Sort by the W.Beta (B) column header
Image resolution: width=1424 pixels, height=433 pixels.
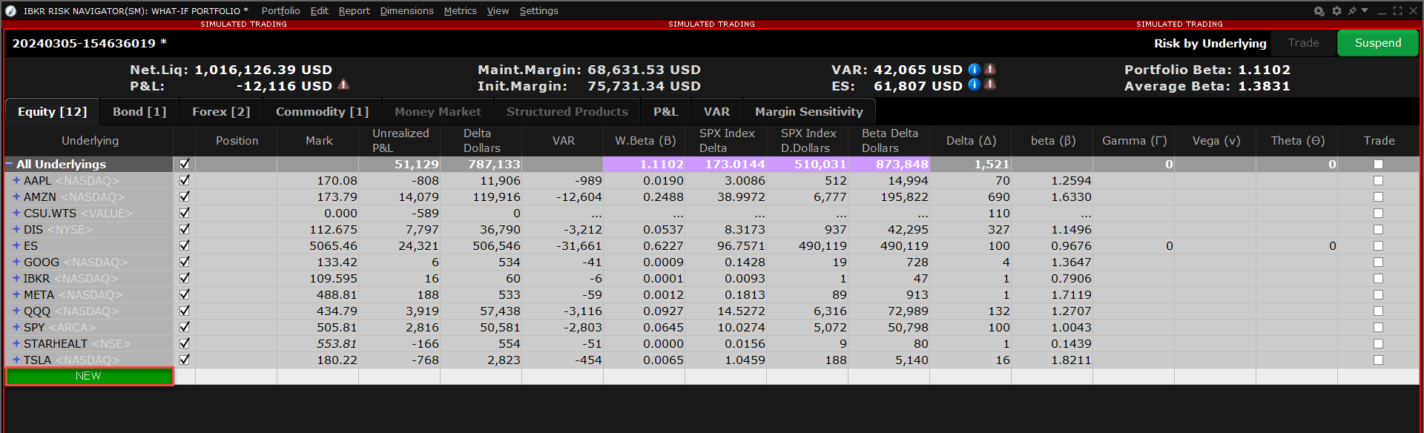(645, 140)
